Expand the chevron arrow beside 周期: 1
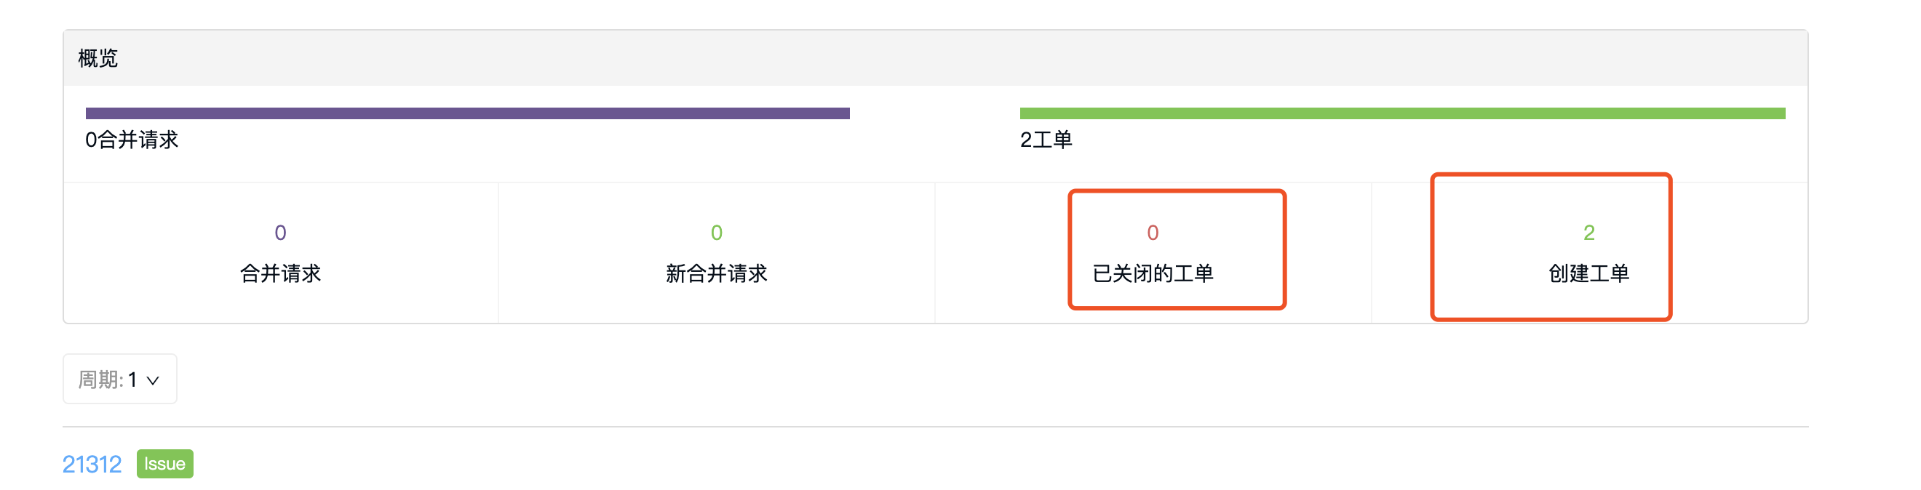The width and height of the screenshot is (1921, 490). 153,380
